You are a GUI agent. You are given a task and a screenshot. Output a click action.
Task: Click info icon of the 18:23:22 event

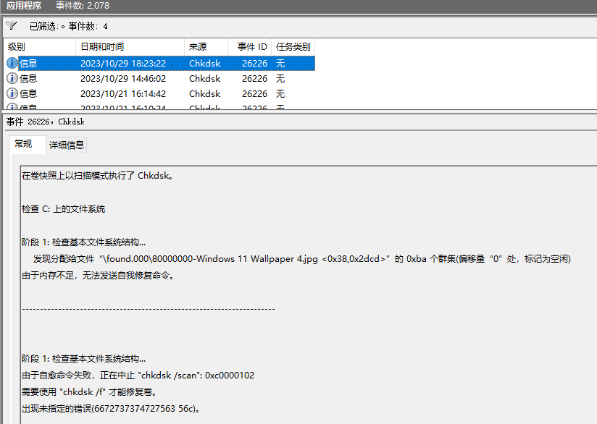point(12,63)
